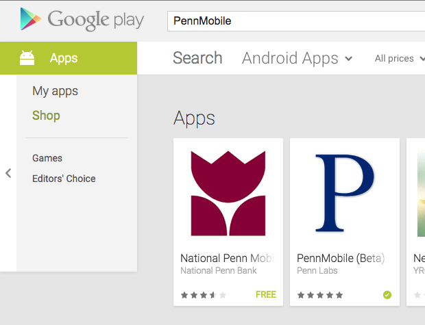Click the star rating of National Penn Mobile
This screenshot has height=325, width=425.
[204, 295]
